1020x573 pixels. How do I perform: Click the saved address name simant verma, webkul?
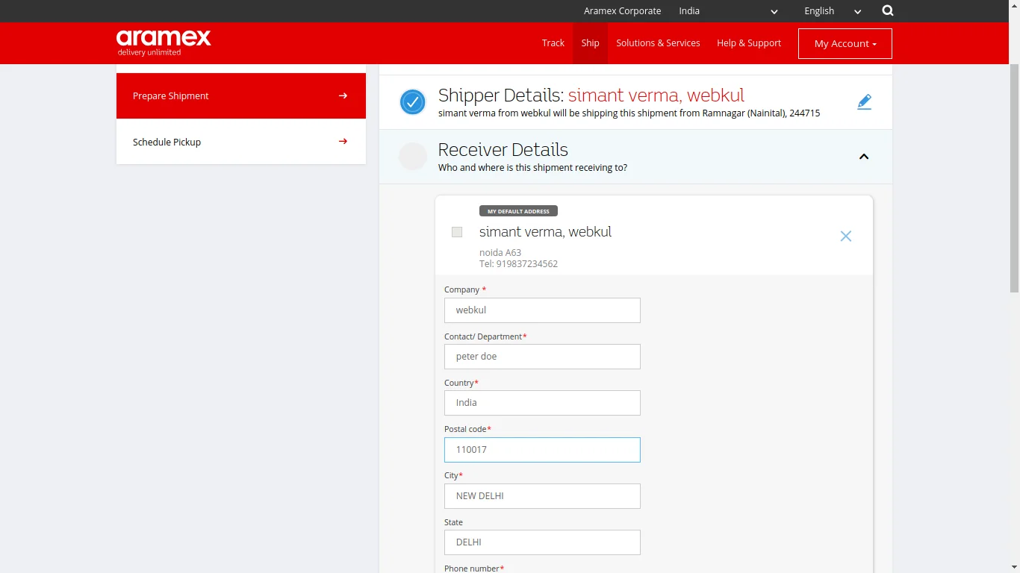coord(545,232)
